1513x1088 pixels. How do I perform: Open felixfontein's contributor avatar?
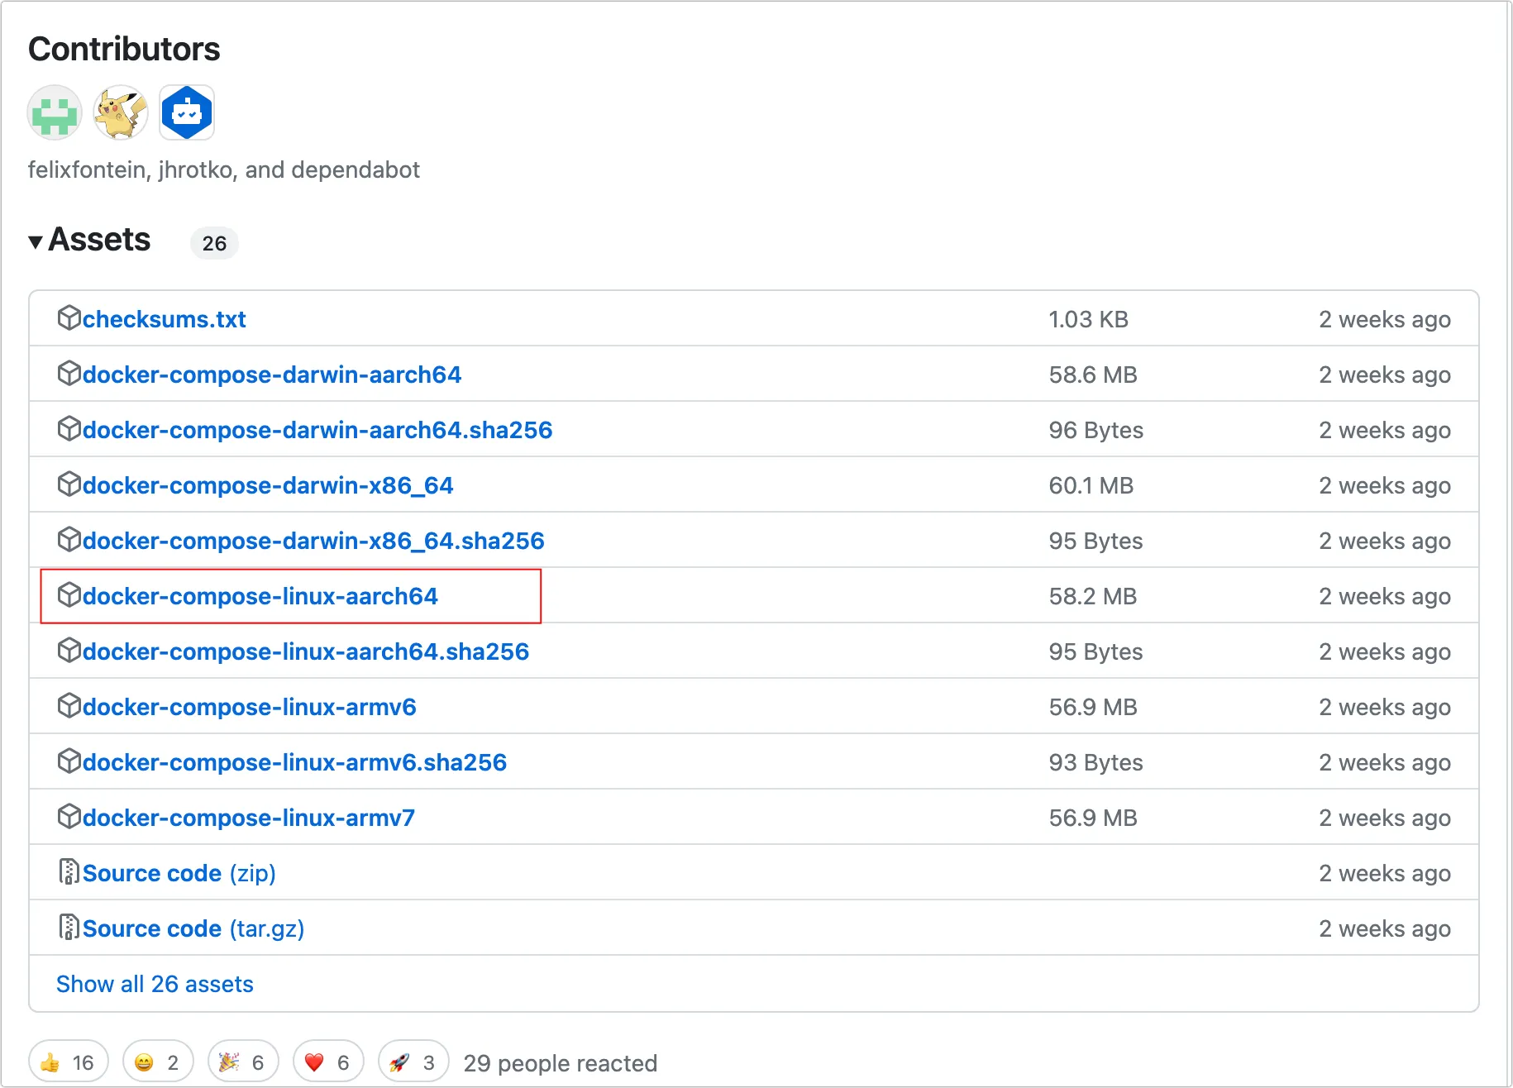point(55,112)
